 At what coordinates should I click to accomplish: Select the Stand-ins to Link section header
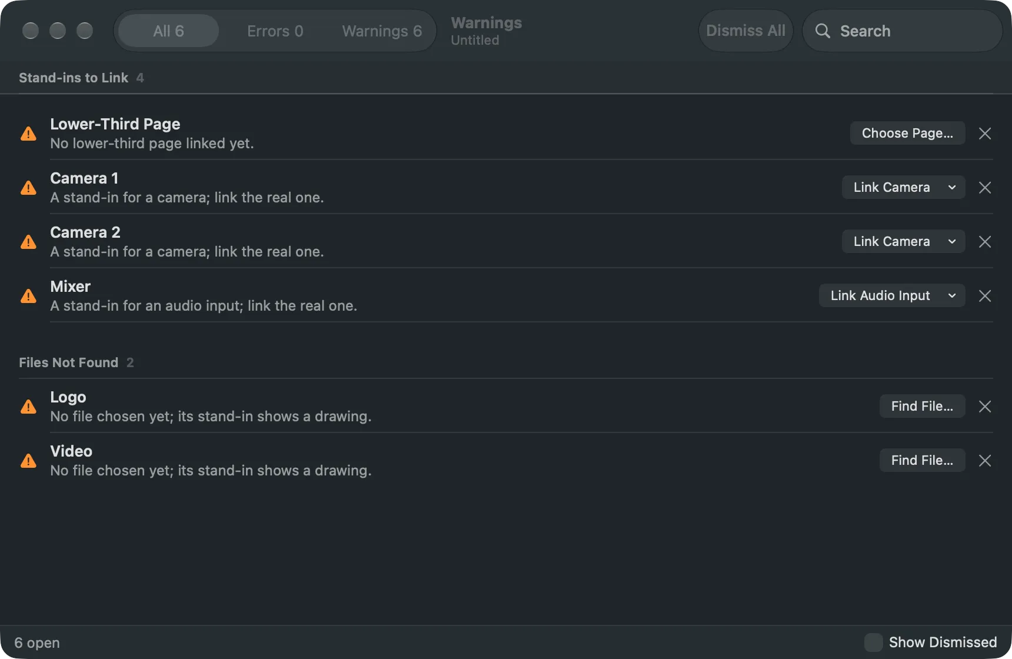74,78
